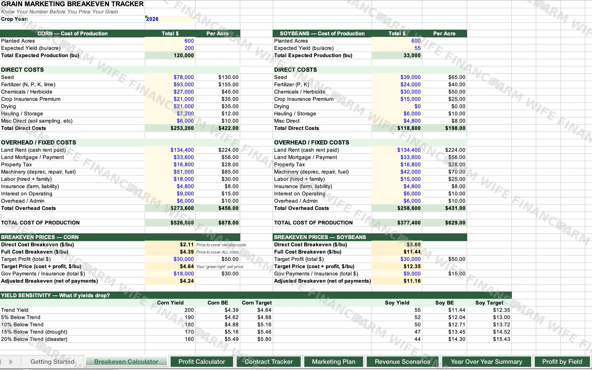
Task: Click corn Seed total $78,000
Action: click(x=170, y=77)
